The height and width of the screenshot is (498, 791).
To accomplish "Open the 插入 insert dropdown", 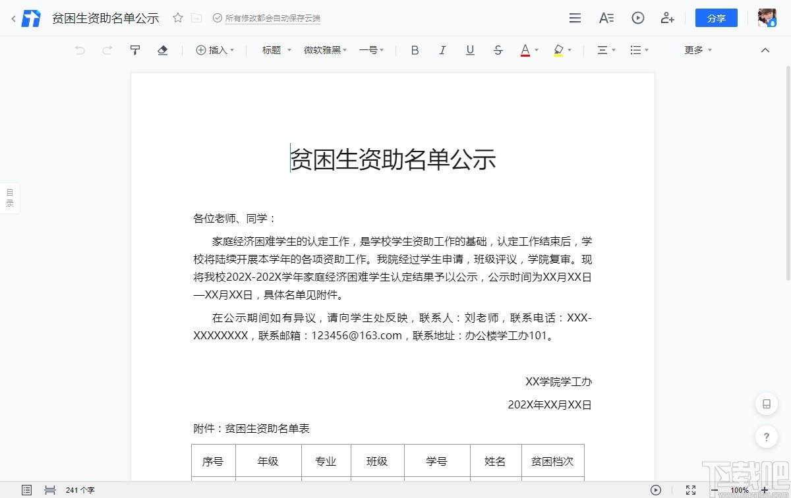I will 215,49.
